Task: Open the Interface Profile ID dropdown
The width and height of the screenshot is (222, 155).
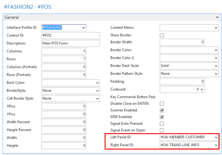Action: [83, 28]
